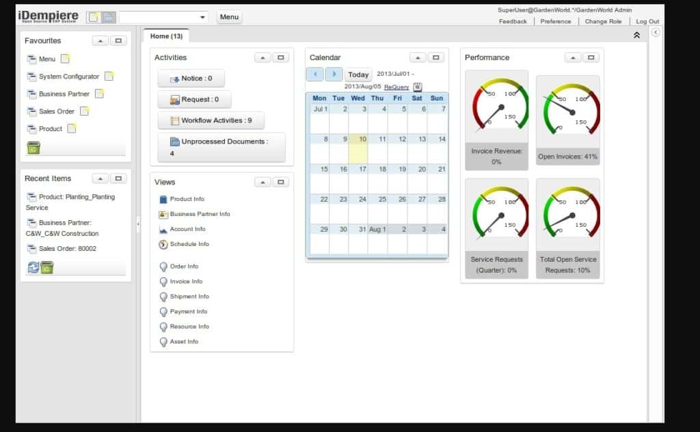The image size is (700, 432).
Task: Open new record icon next to Sales Order
Action: pos(84,111)
